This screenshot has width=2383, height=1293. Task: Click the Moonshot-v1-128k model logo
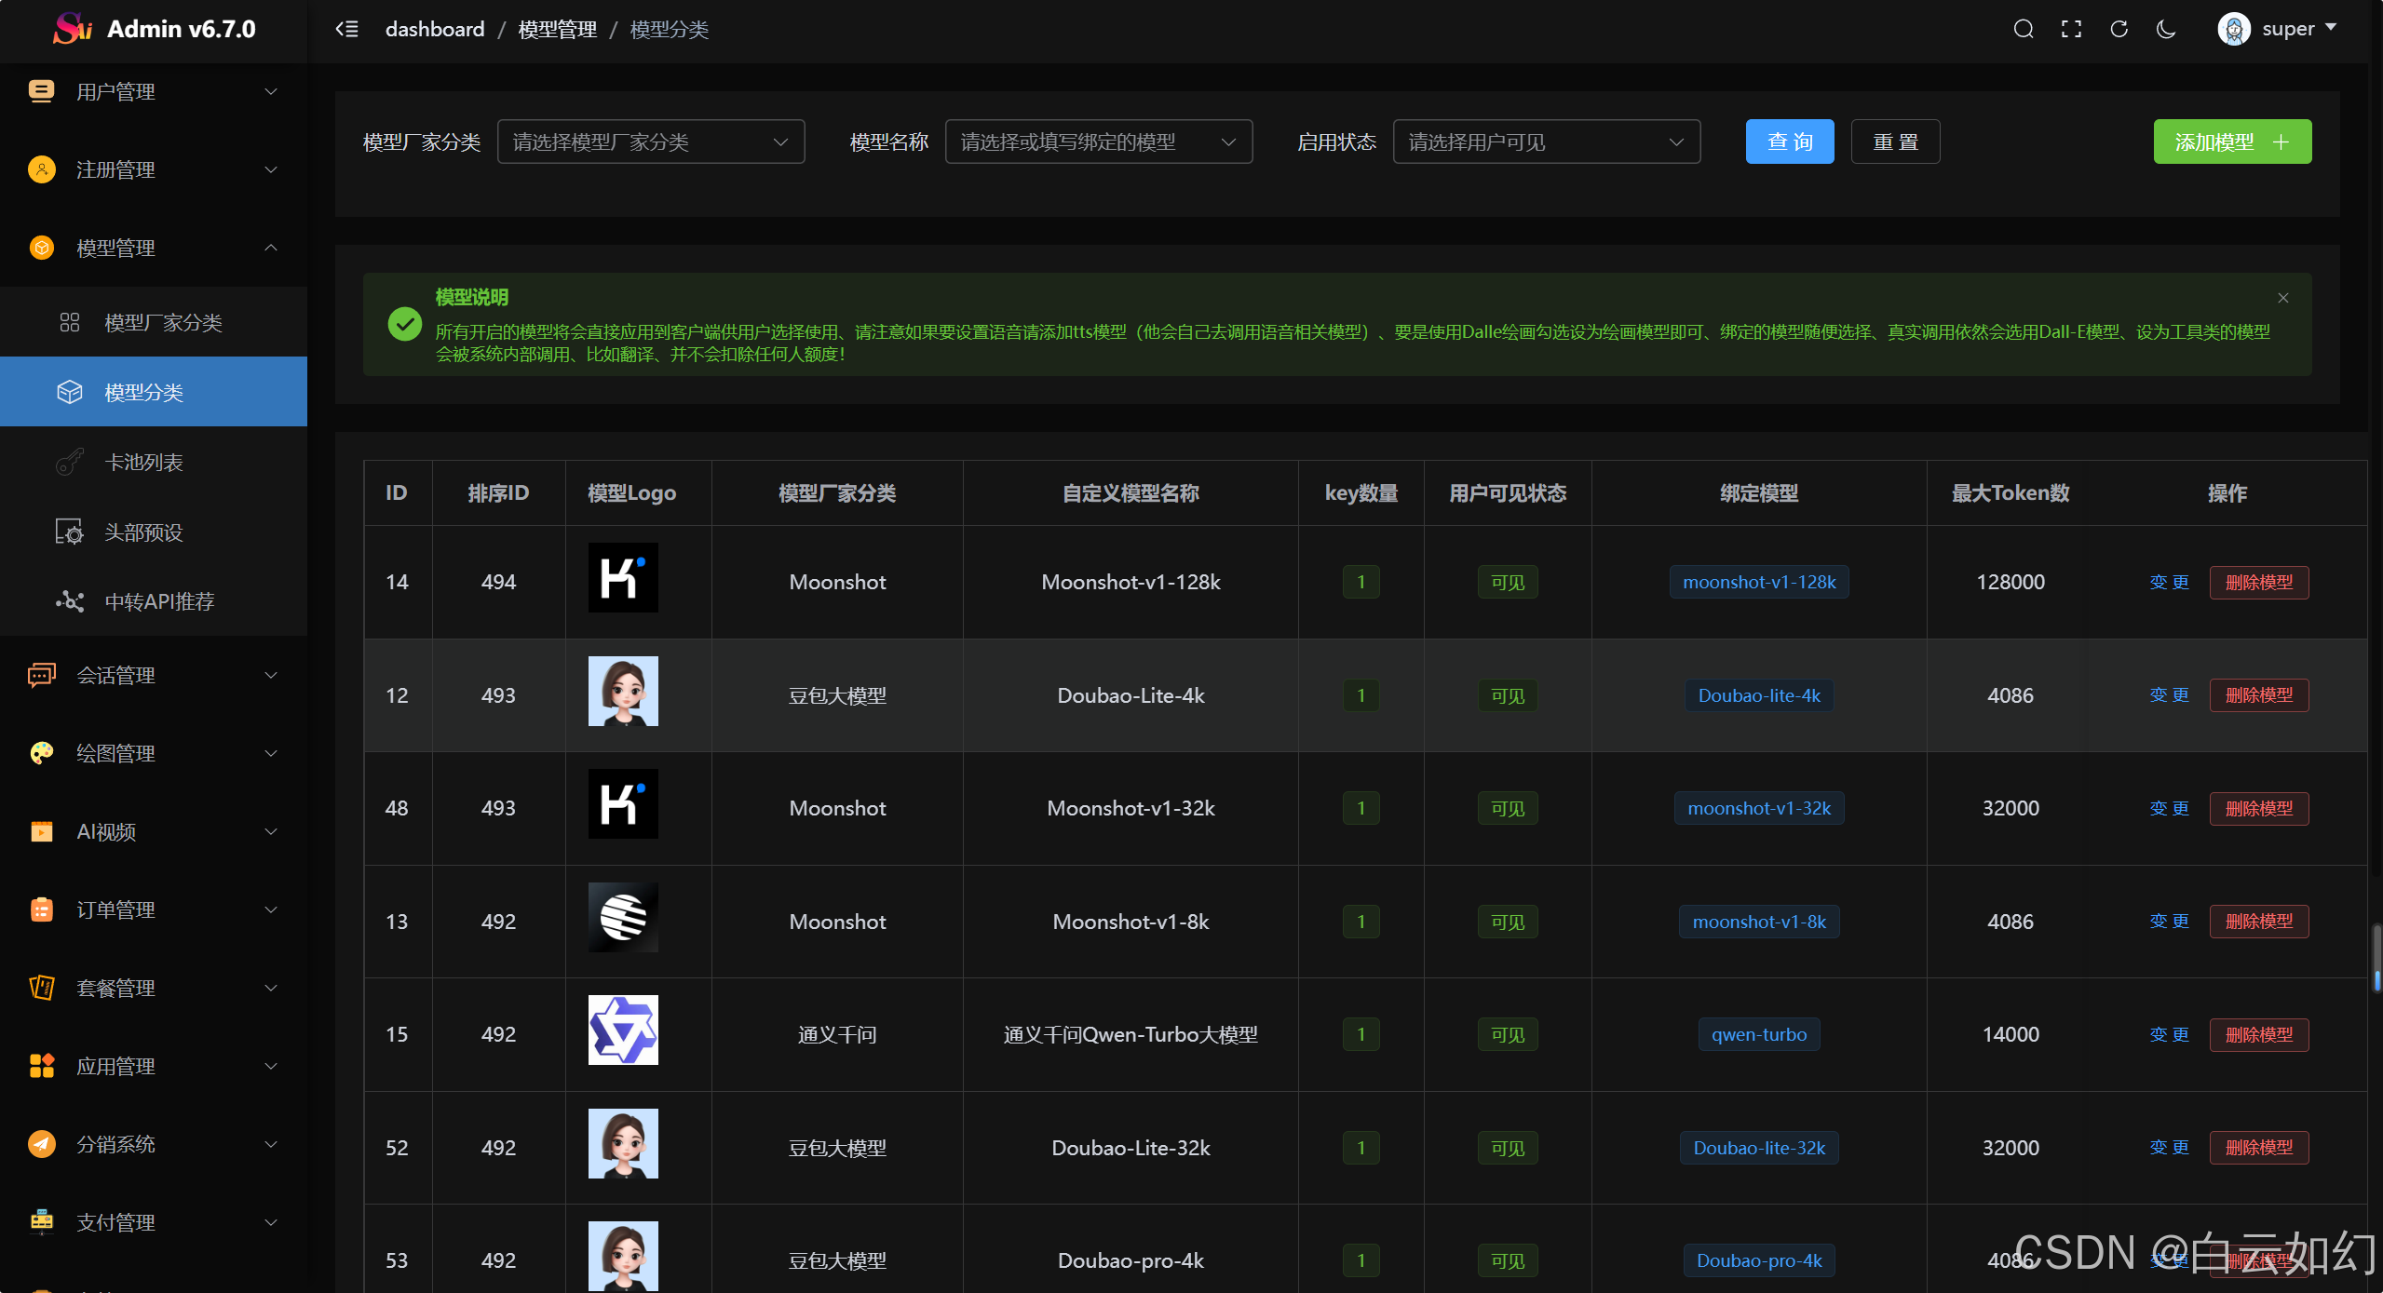point(623,578)
